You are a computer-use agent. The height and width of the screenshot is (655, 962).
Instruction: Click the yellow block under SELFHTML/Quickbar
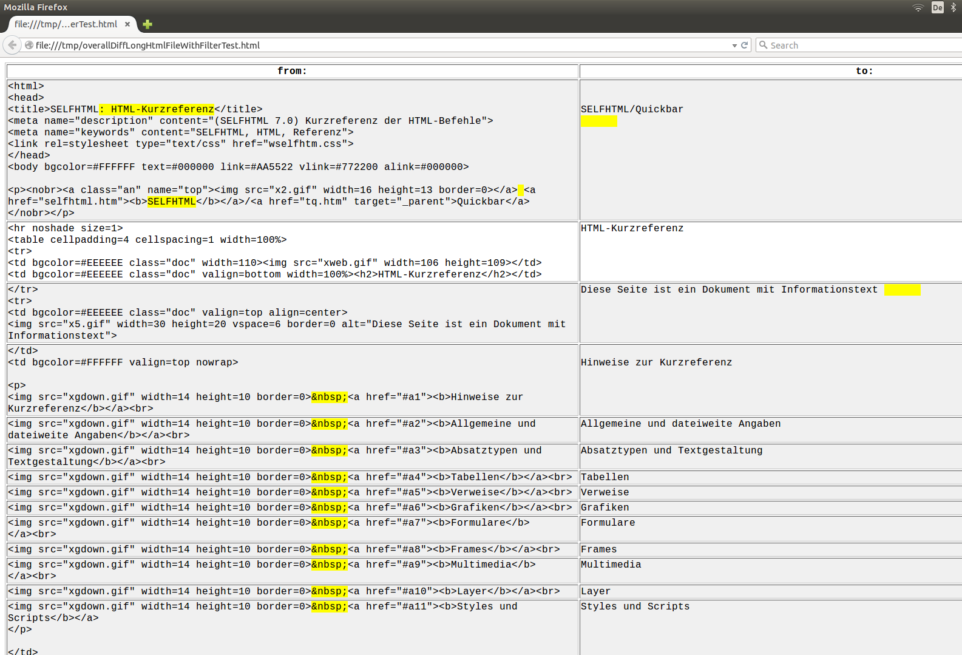[x=599, y=121]
